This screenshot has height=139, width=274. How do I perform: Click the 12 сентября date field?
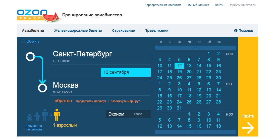pyautogui.click(x=126, y=72)
